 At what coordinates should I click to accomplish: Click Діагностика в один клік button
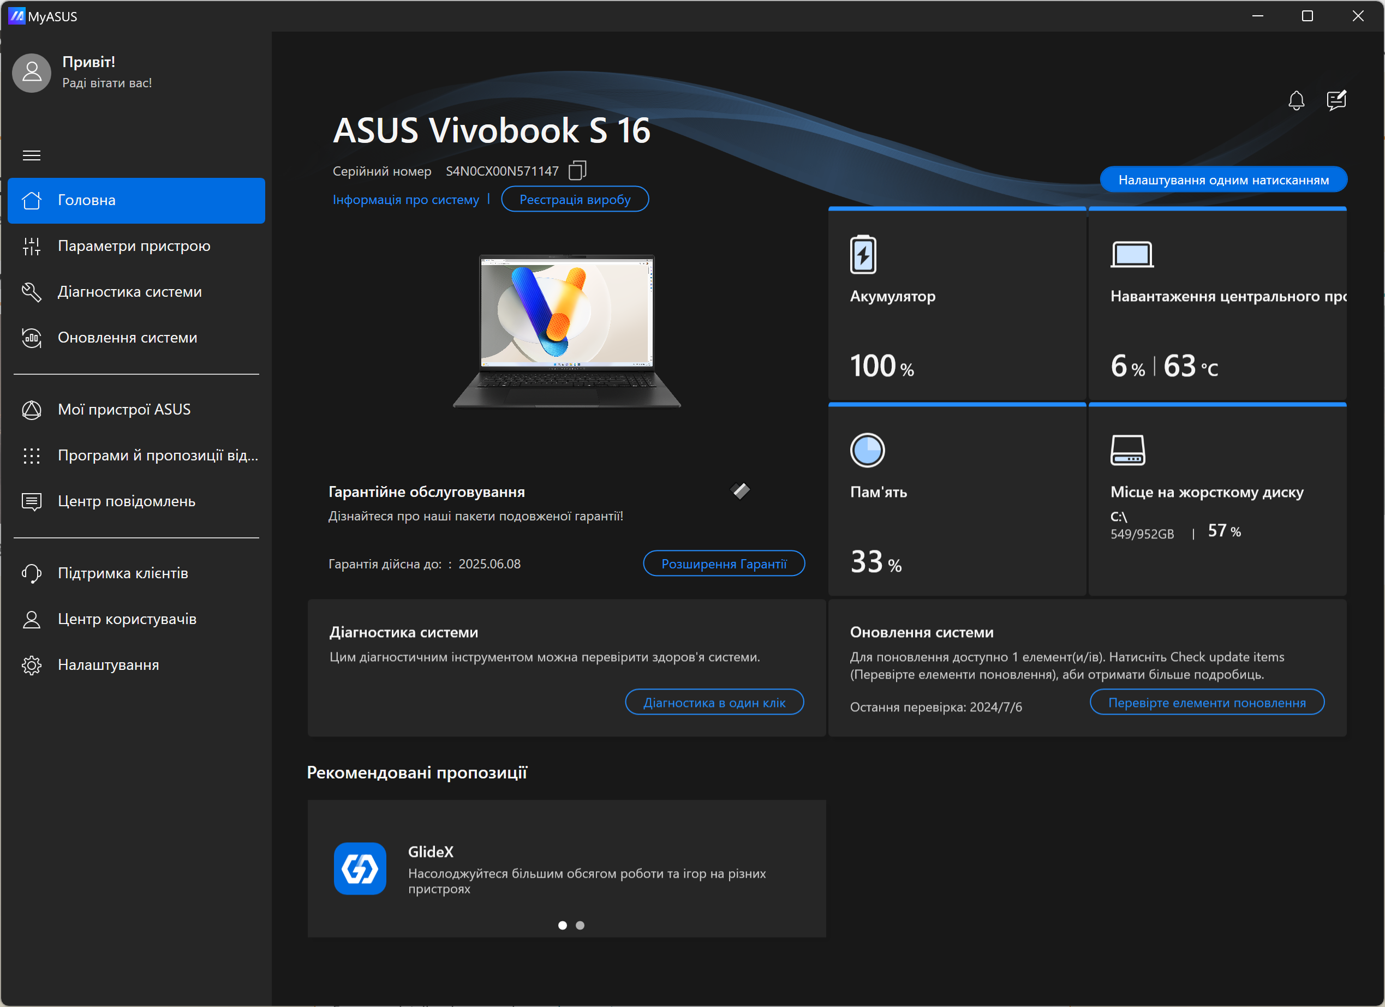tap(714, 702)
